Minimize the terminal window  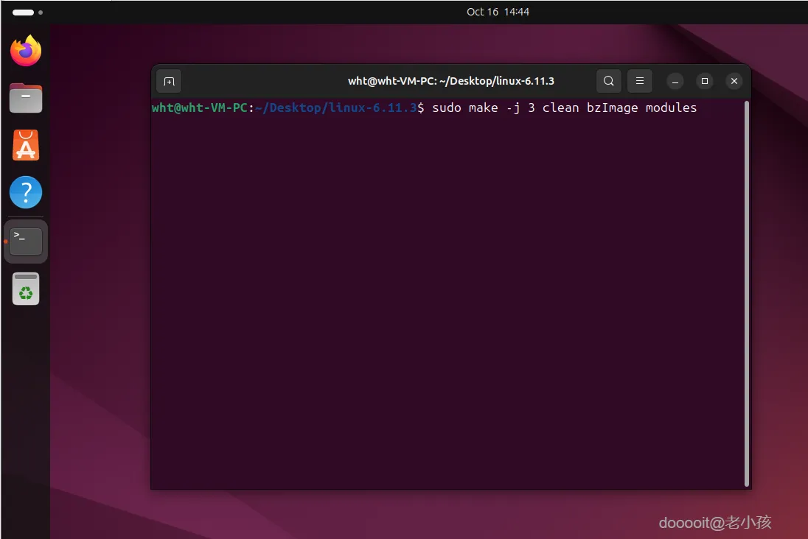(x=675, y=81)
